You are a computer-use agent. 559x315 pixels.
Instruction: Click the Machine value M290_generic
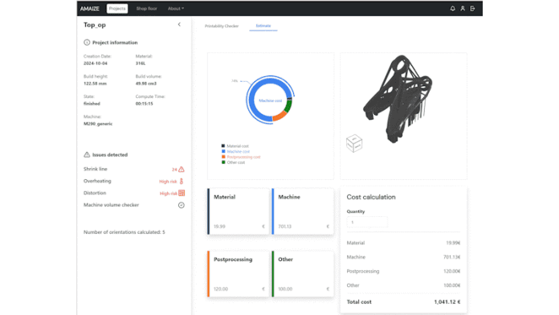tap(98, 124)
